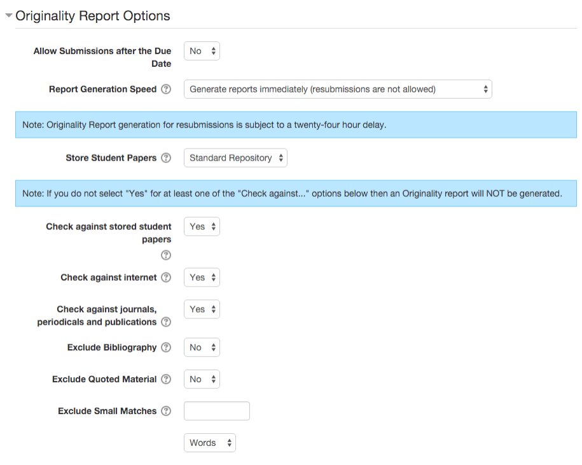Screen dimensions: 582x465
Task: Open help icon beside Check against internet
Action: (166, 278)
